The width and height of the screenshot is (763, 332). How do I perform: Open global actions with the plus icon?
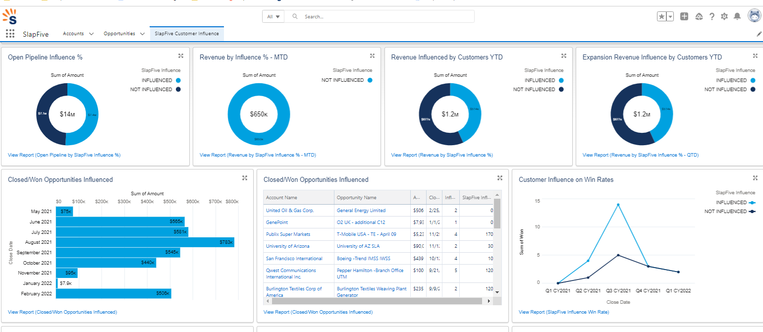(684, 16)
